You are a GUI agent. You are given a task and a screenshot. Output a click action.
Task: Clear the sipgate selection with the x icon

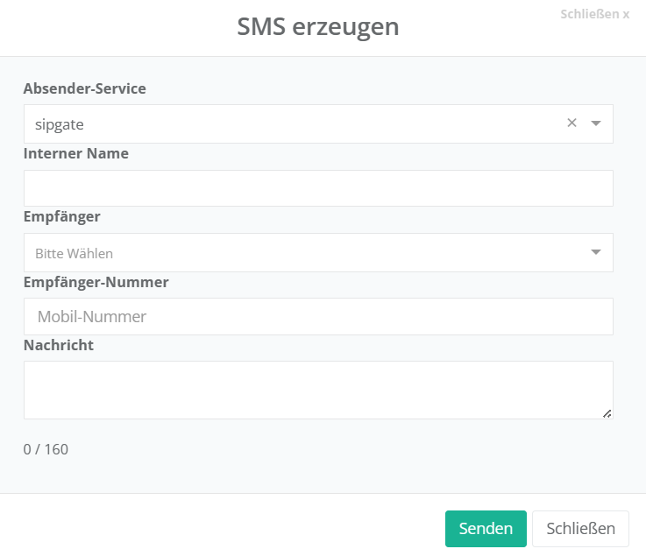(x=571, y=123)
